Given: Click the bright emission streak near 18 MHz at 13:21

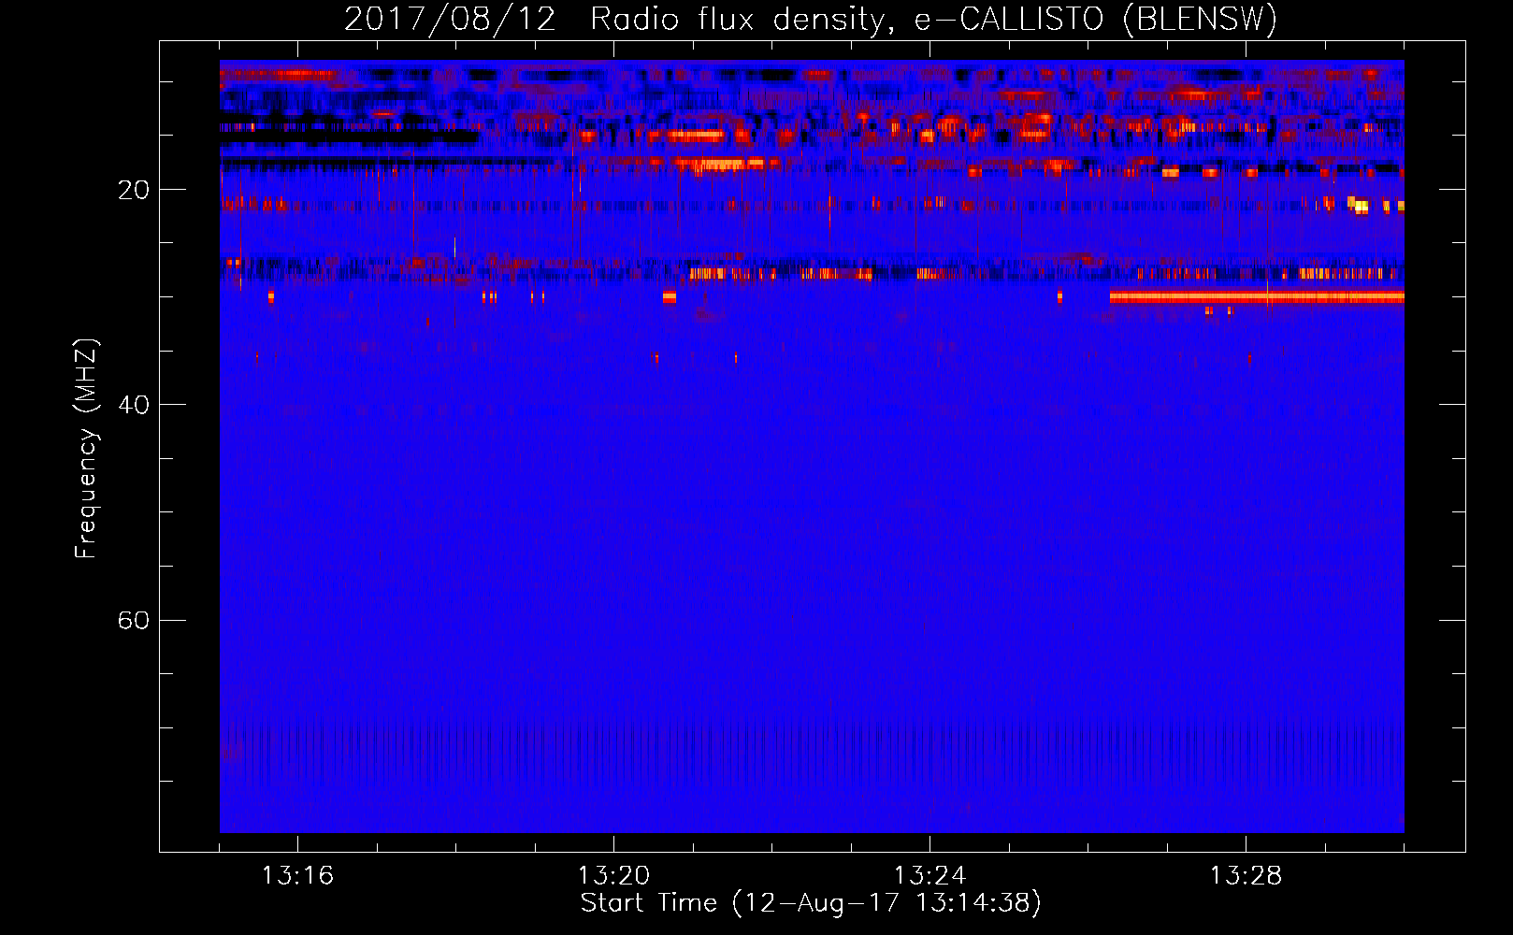Looking at the screenshot, I should pos(721,165).
